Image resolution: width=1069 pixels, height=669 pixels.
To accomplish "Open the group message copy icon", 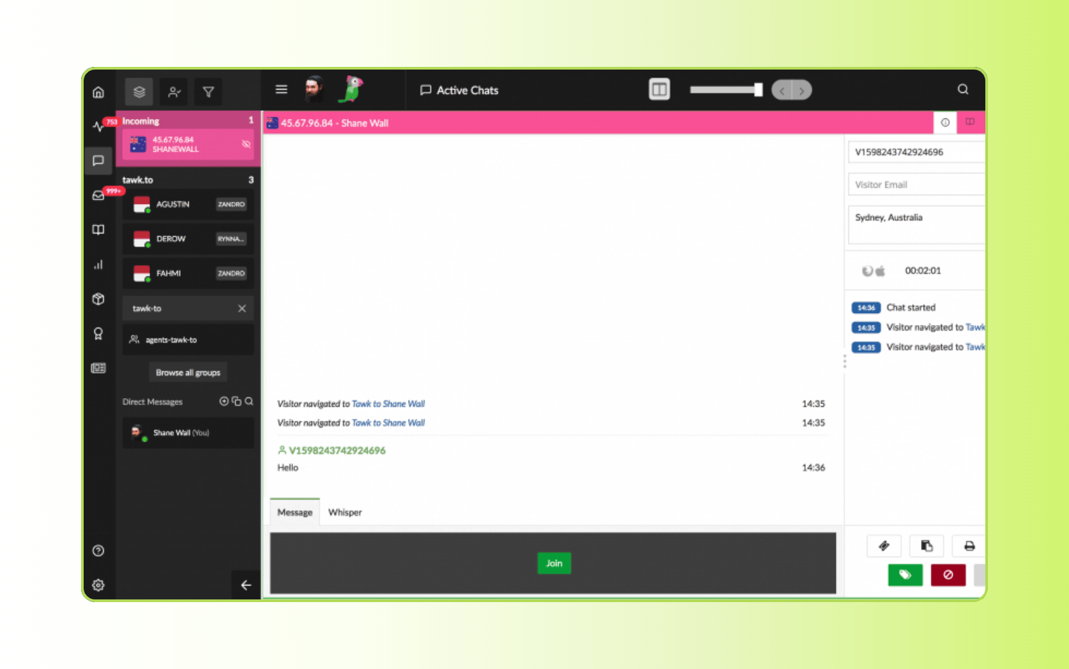I will point(236,401).
